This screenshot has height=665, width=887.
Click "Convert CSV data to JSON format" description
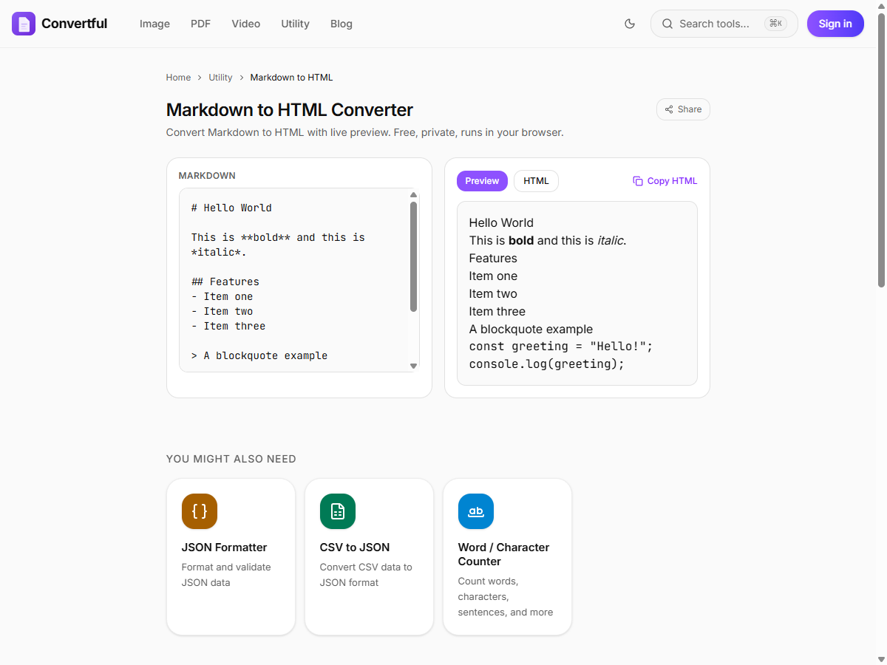pos(366,575)
